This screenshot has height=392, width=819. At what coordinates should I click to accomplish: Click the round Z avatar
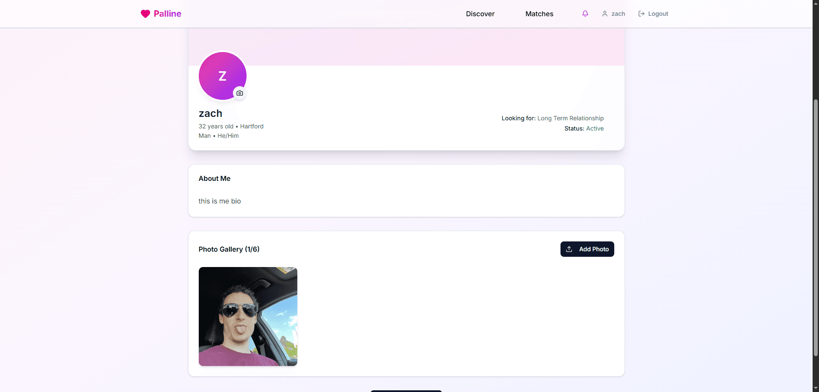223,76
